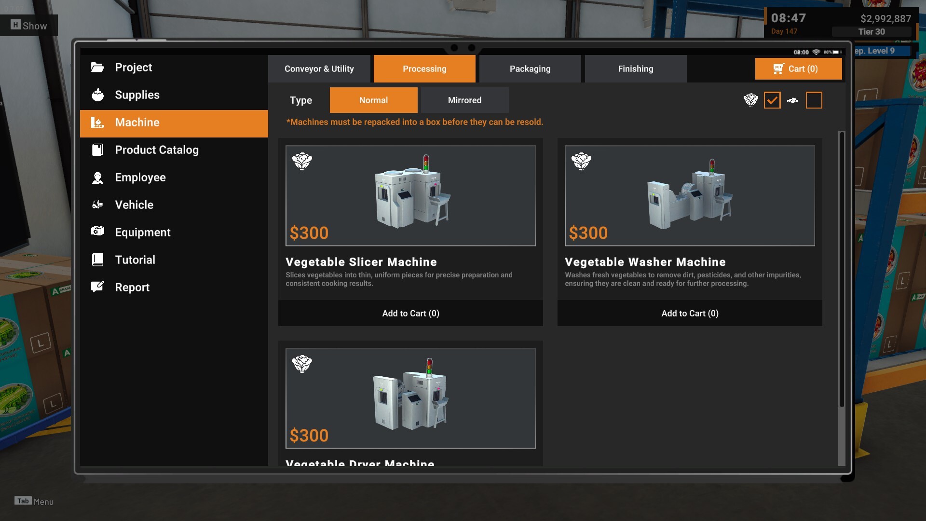
Task: Open Equipment via its box icon
Action: click(97, 232)
